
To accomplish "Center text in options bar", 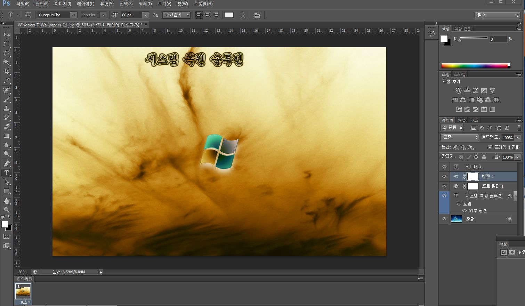I will [208, 15].
